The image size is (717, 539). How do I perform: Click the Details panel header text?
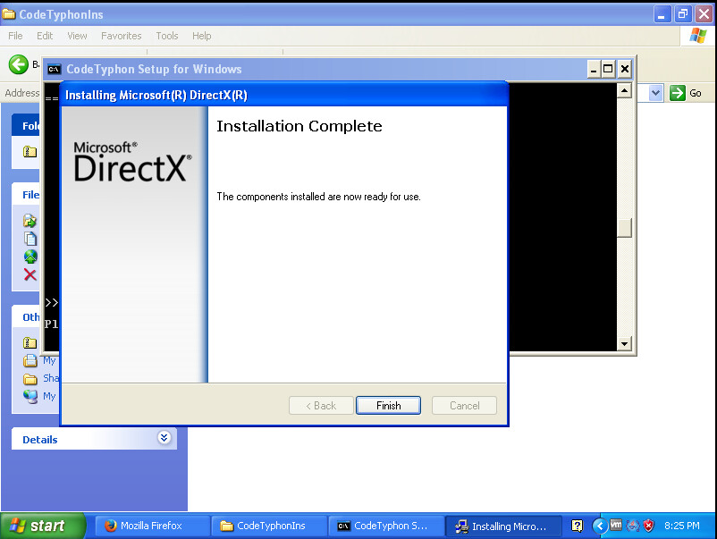coord(39,440)
